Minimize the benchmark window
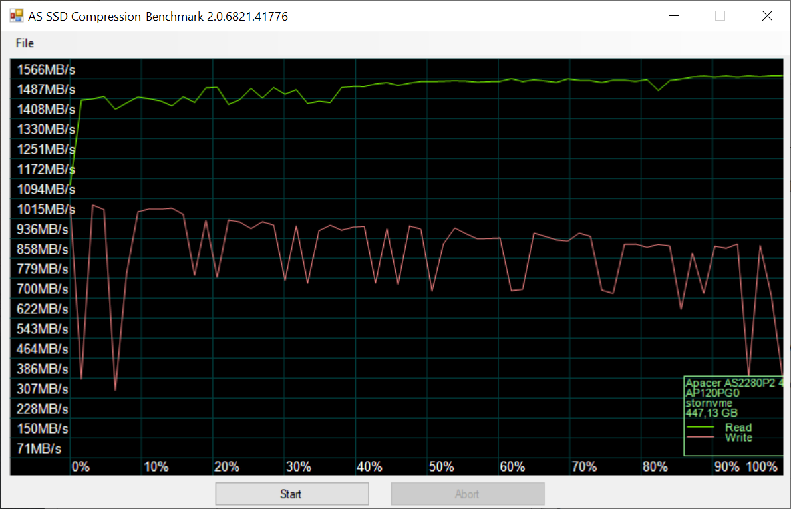This screenshot has height=509, width=791. coord(674,16)
